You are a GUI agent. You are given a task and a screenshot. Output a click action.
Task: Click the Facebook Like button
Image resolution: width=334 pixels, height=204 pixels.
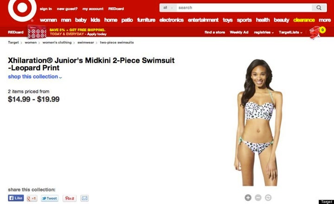click(x=16, y=198)
